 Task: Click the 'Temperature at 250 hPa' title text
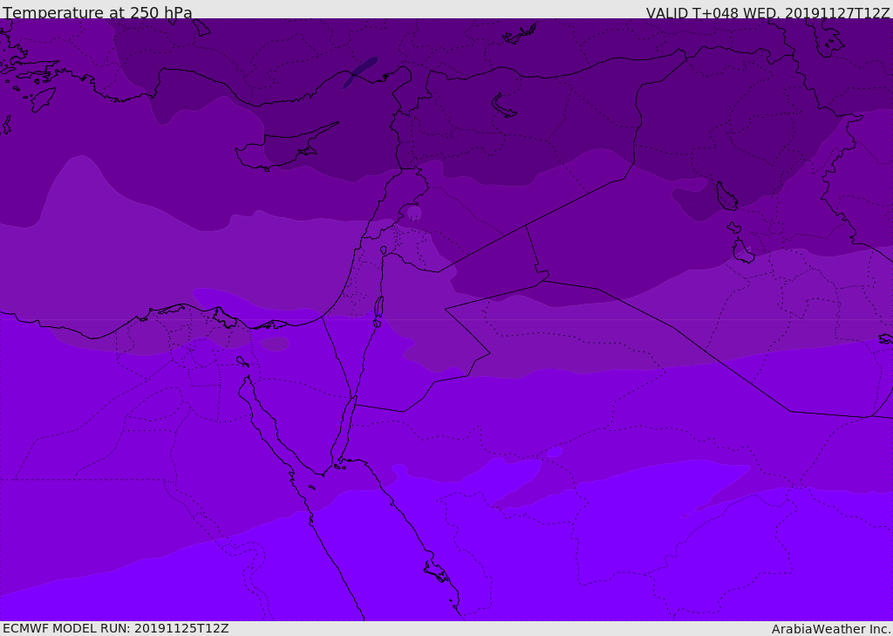click(x=98, y=12)
